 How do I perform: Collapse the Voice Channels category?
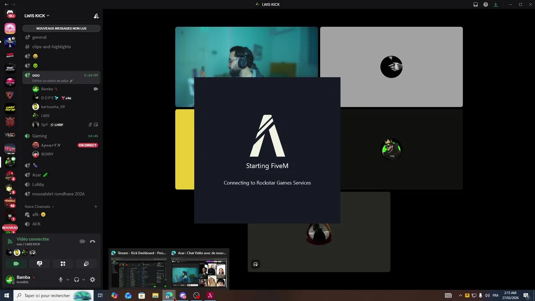[39, 207]
